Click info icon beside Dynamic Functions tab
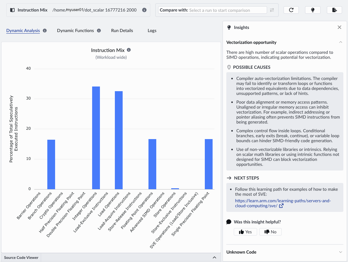This screenshot has height=262, width=348. pyautogui.click(x=99, y=30)
